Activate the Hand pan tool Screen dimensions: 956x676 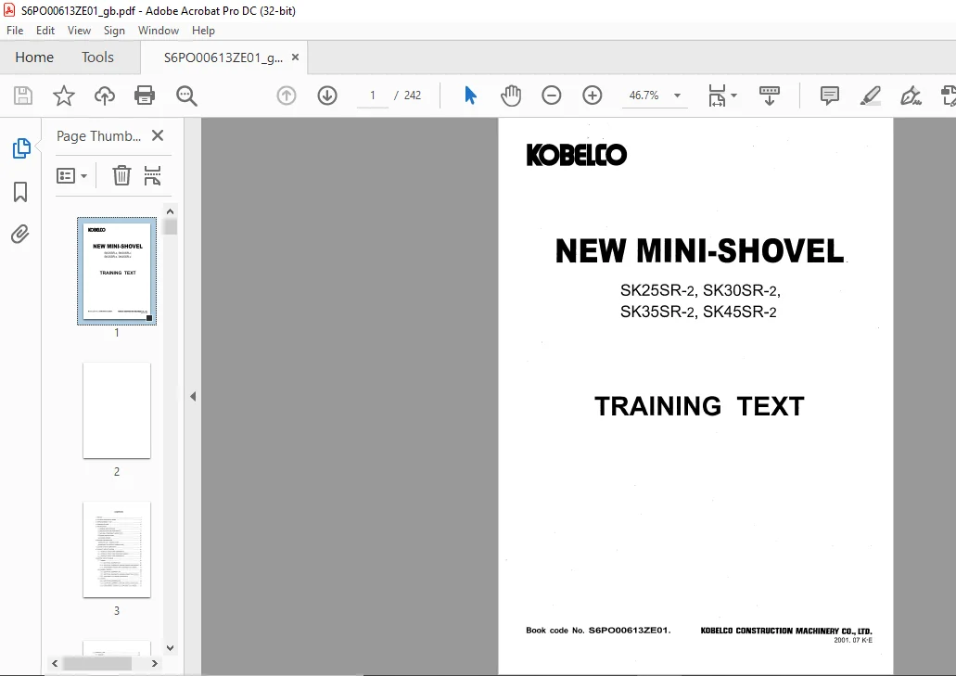click(511, 96)
